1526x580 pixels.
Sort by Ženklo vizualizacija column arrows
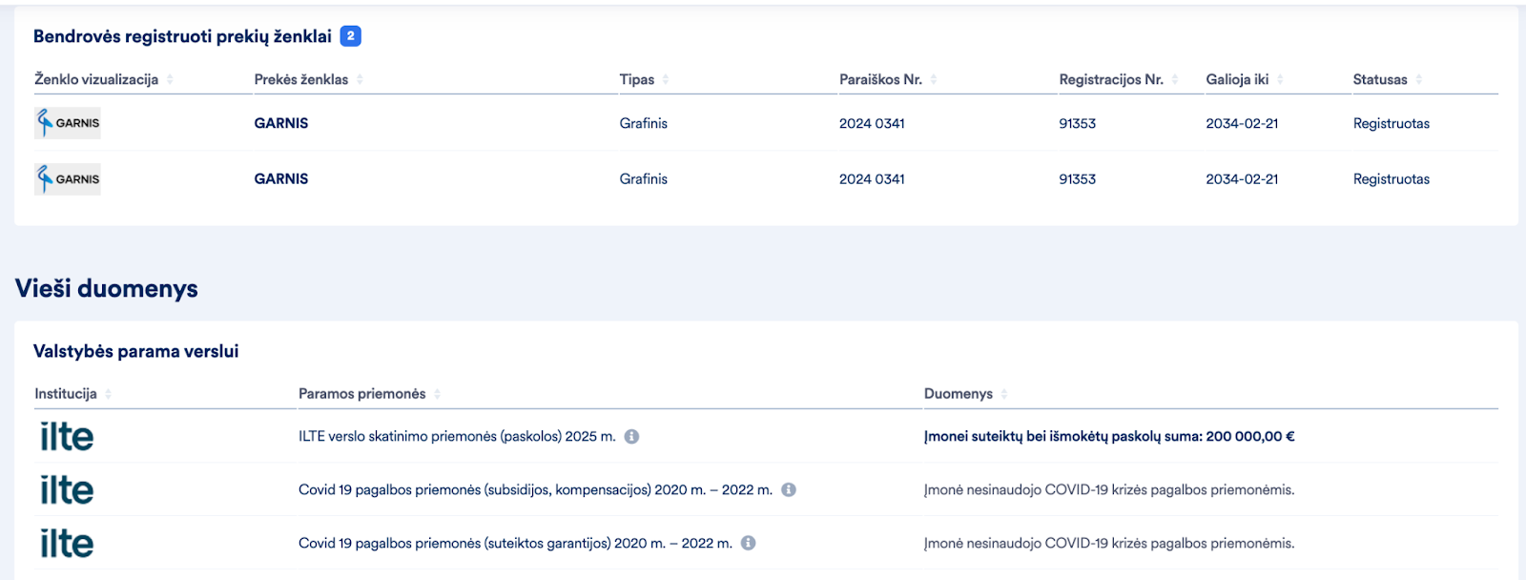(170, 79)
